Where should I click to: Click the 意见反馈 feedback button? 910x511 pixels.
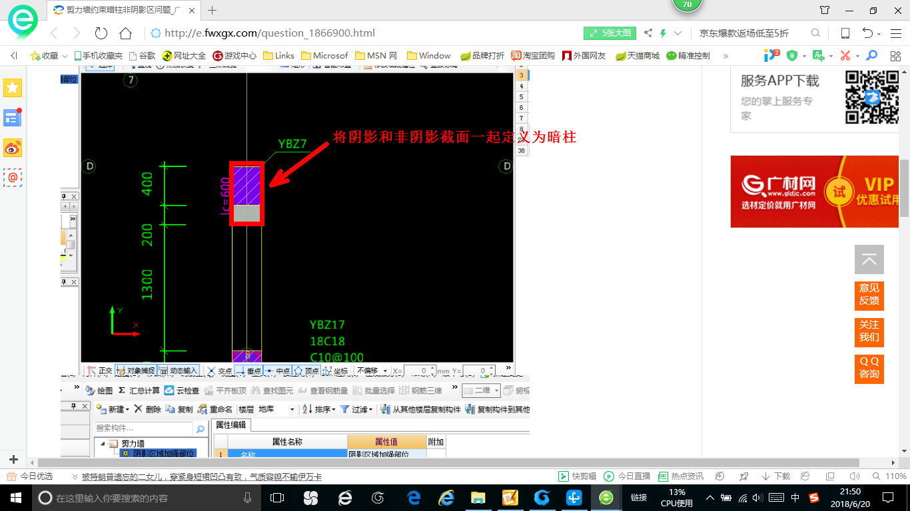click(869, 295)
